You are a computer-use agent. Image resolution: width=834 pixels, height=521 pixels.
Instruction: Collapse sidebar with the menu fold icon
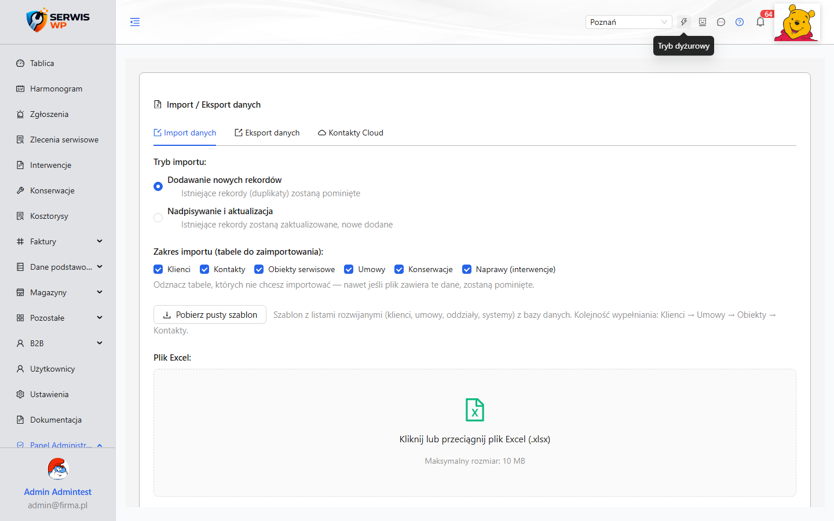point(135,22)
